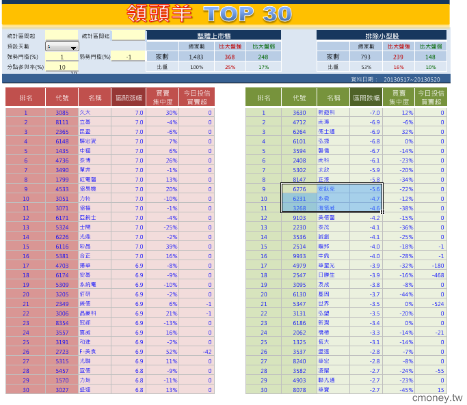Select stock code 2547 cell
The width and height of the screenshot is (467, 405).
point(299,275)
